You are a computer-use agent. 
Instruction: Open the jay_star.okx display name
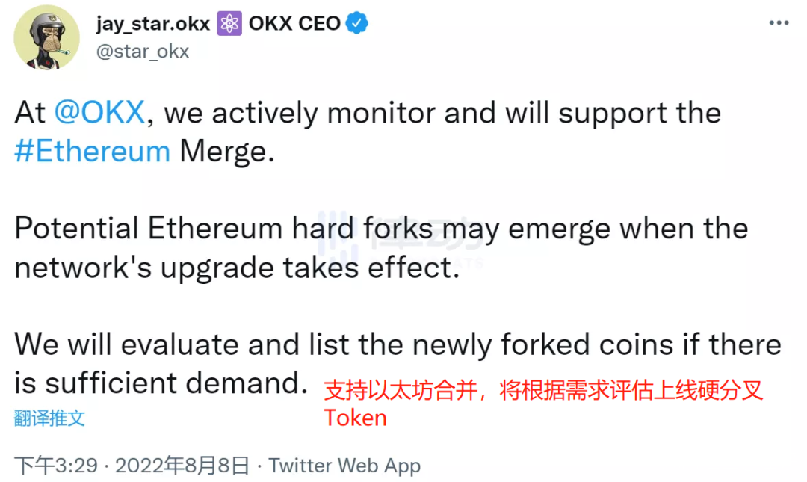152,23
